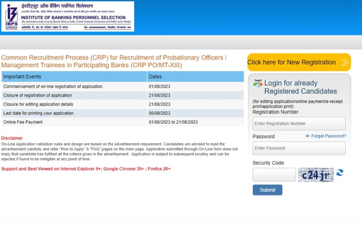
Task: Click the users icon beside the Login heading
Action: click(258, 83)
